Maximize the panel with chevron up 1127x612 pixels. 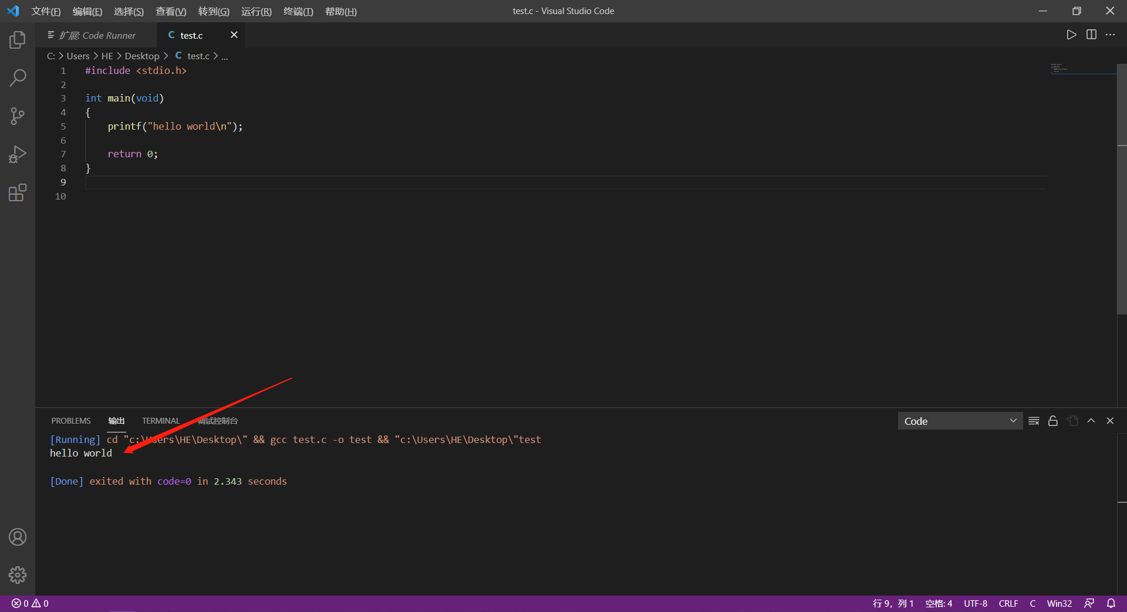click(1091, 421)
